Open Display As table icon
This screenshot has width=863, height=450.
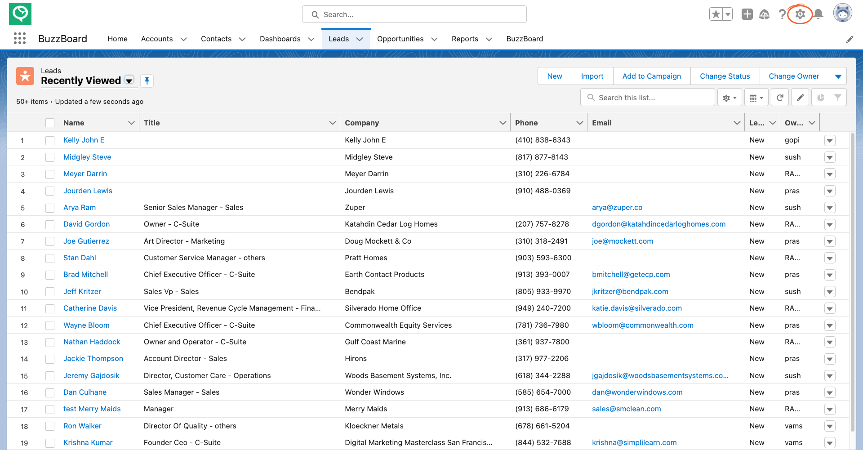click(756, 98)
